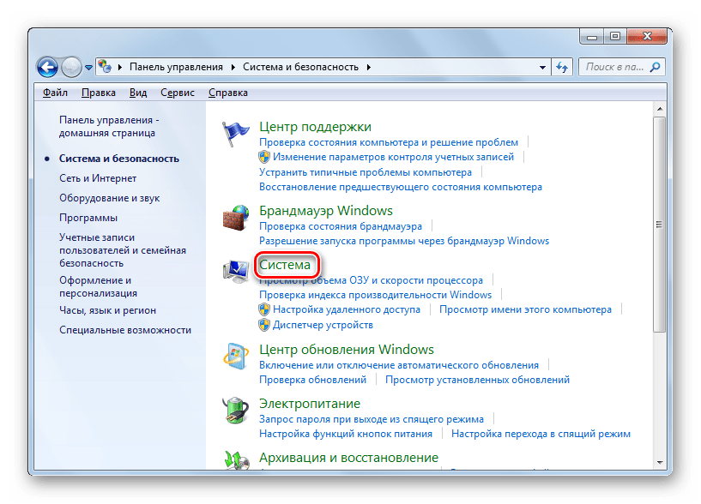Click the Back navigation arrow button
The height and width of the screenshot is (504, 701).
47,68
